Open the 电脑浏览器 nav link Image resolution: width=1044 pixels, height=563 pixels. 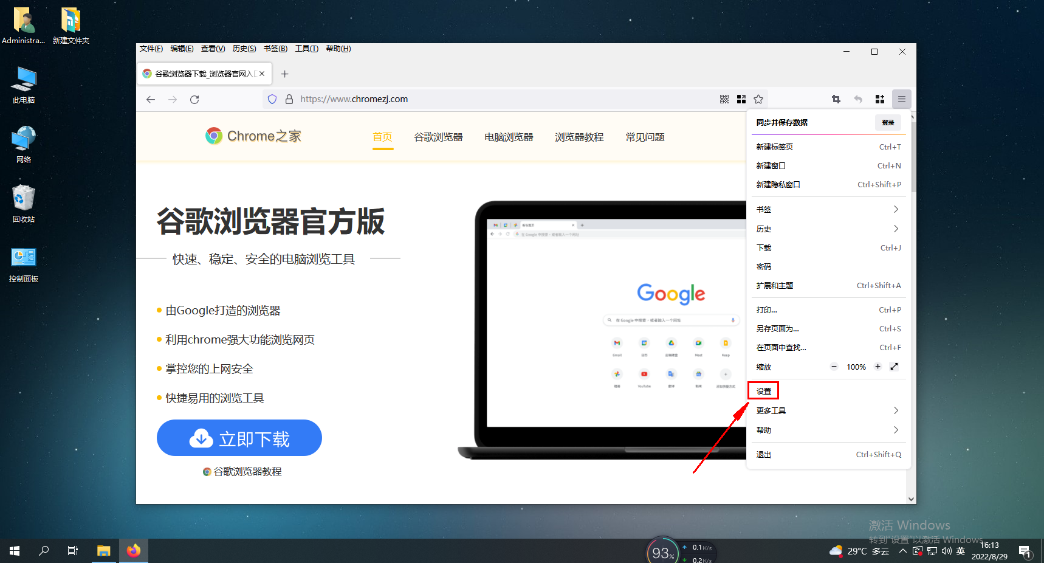(509, 137)
